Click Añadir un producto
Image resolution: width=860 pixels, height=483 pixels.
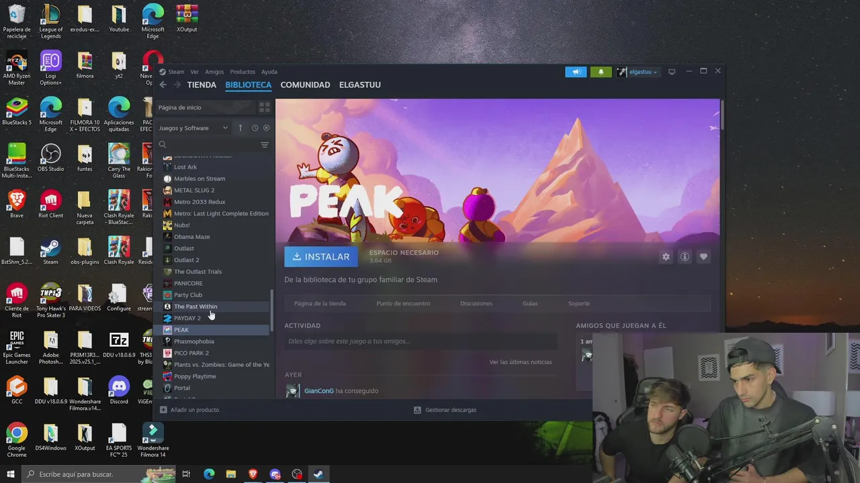click(190, 410)
